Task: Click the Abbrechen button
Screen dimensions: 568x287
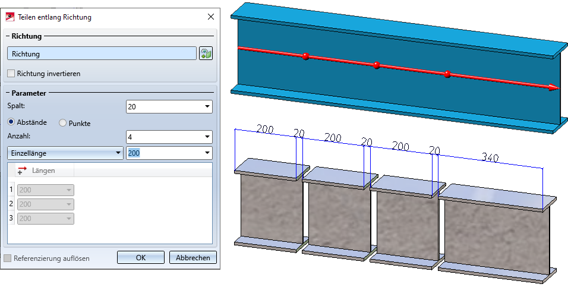Action: (x=193, y=258)
